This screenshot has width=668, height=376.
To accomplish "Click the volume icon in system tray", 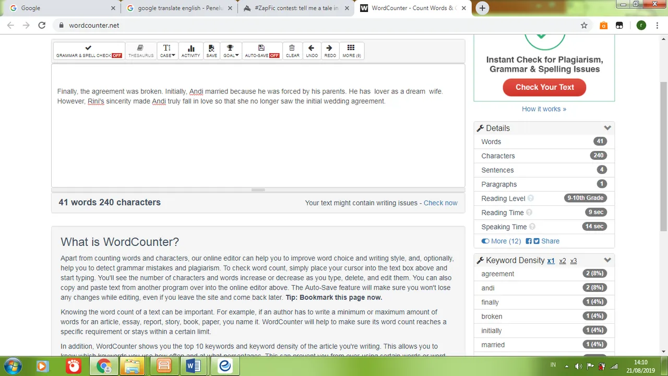I will 579,366.
